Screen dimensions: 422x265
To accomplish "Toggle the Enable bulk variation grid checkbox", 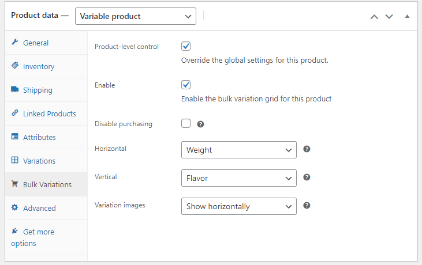I will [186, 85].
